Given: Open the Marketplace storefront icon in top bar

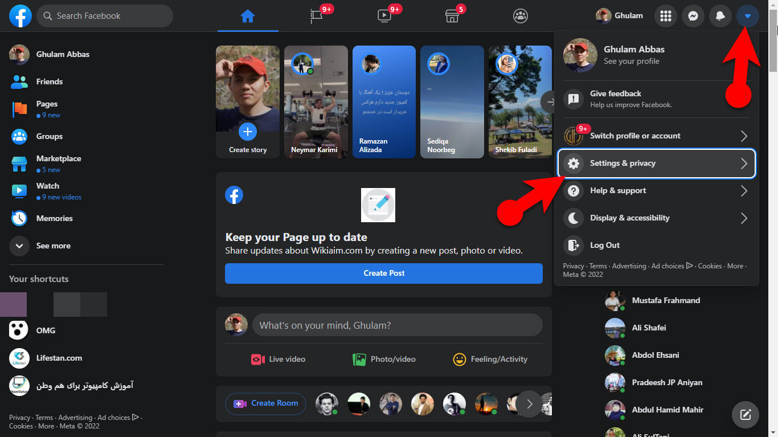Looking at the screenshot, I should click(x=452, y=16).
